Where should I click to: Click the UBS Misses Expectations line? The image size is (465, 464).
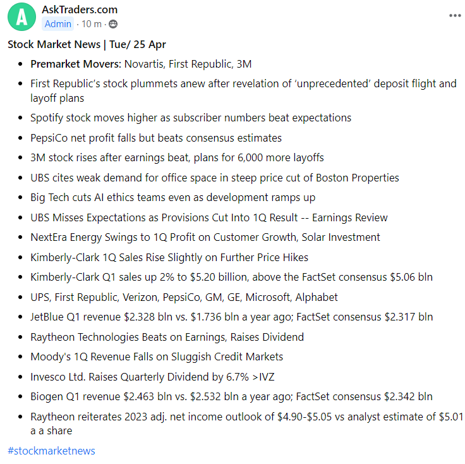pyautogui.click(x=209, y=217)
